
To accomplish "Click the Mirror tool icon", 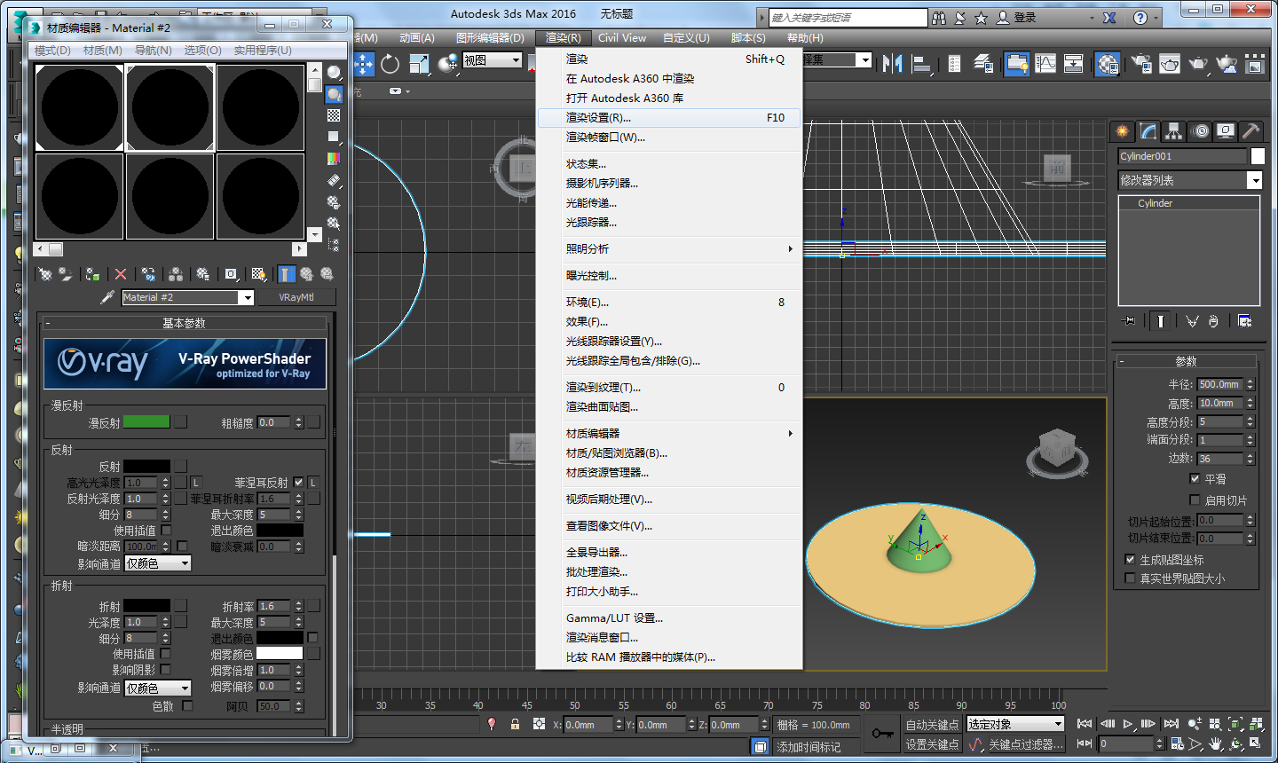I will click(x=893, y=63).
